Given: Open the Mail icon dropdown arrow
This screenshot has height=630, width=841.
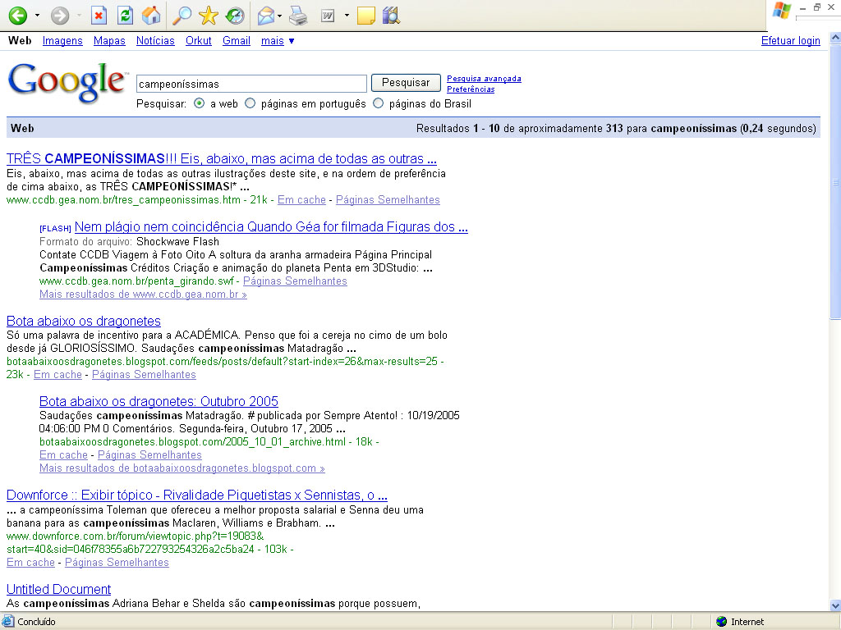Looking at the screenshot, I should pyautogui.click(x=280, y=16).
